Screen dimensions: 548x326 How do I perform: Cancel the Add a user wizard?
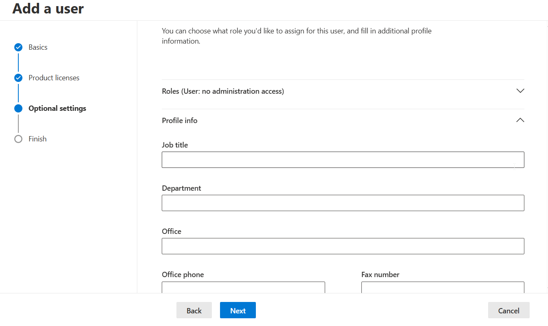click(508, 311)
